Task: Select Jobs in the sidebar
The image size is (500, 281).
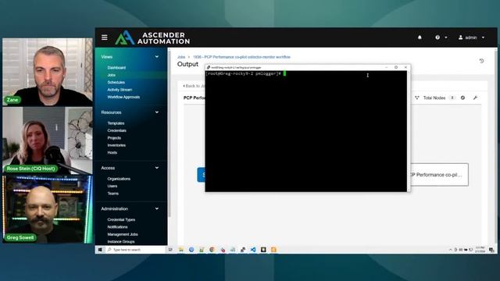Action: click(x=111, y=75)
